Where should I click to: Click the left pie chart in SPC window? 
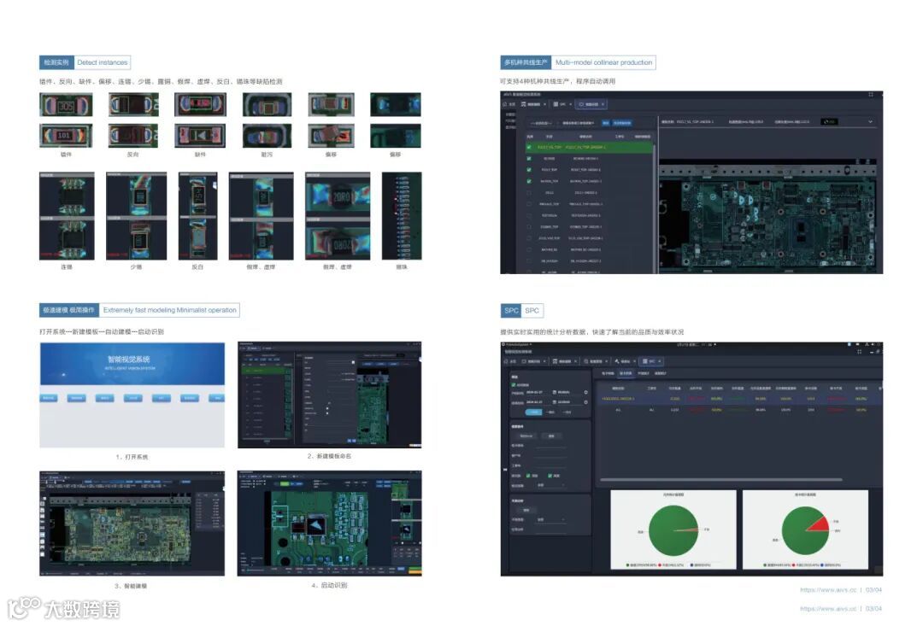pyautogui.click(x=673, y=530)
